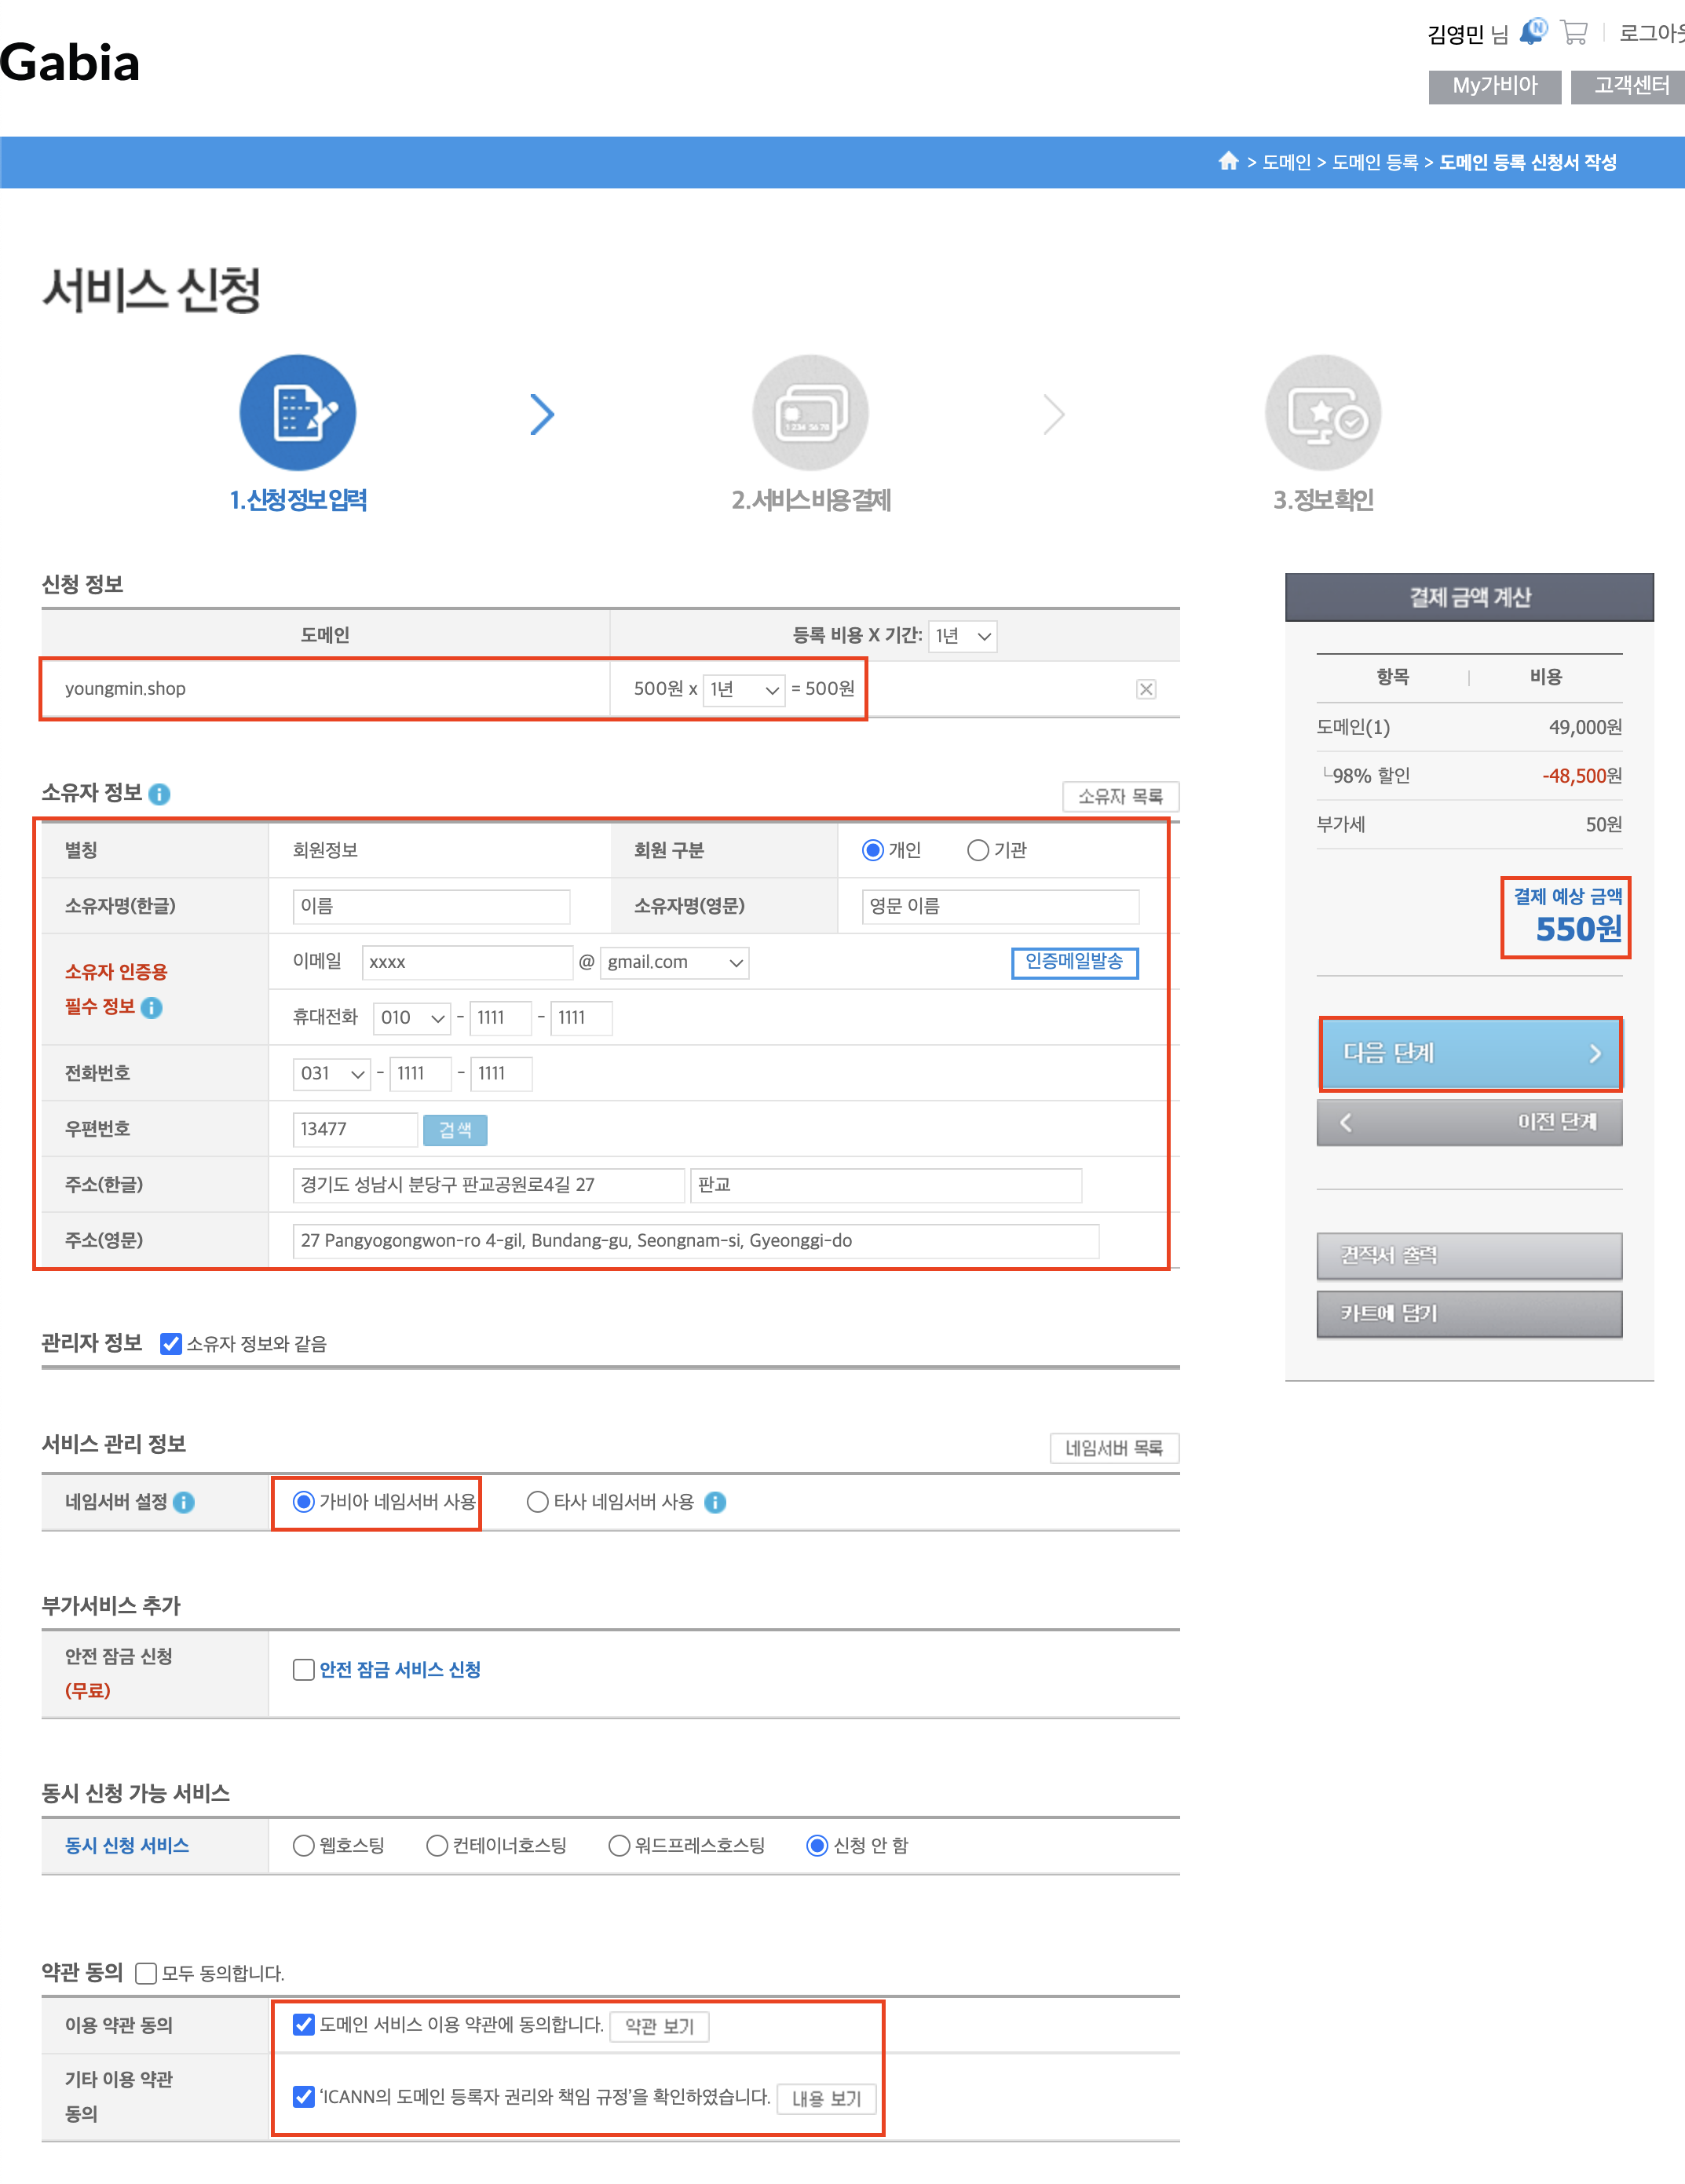The width and height of the screenshot is (1685, 2184).
Task: Check the 안전 잠금 서비스 신청 checkbox
Action: [x=303, y=1670]
